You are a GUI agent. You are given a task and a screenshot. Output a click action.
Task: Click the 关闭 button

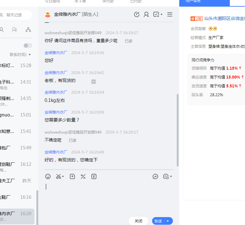138,221
